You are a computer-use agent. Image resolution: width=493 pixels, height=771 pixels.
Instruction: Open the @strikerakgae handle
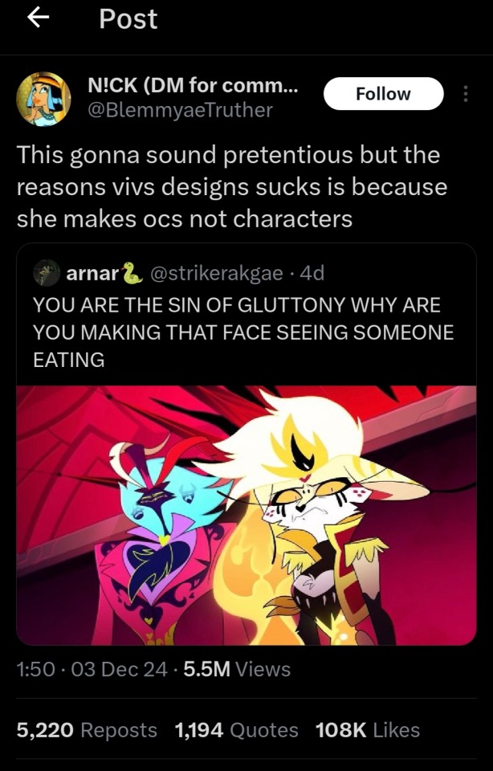216,273
